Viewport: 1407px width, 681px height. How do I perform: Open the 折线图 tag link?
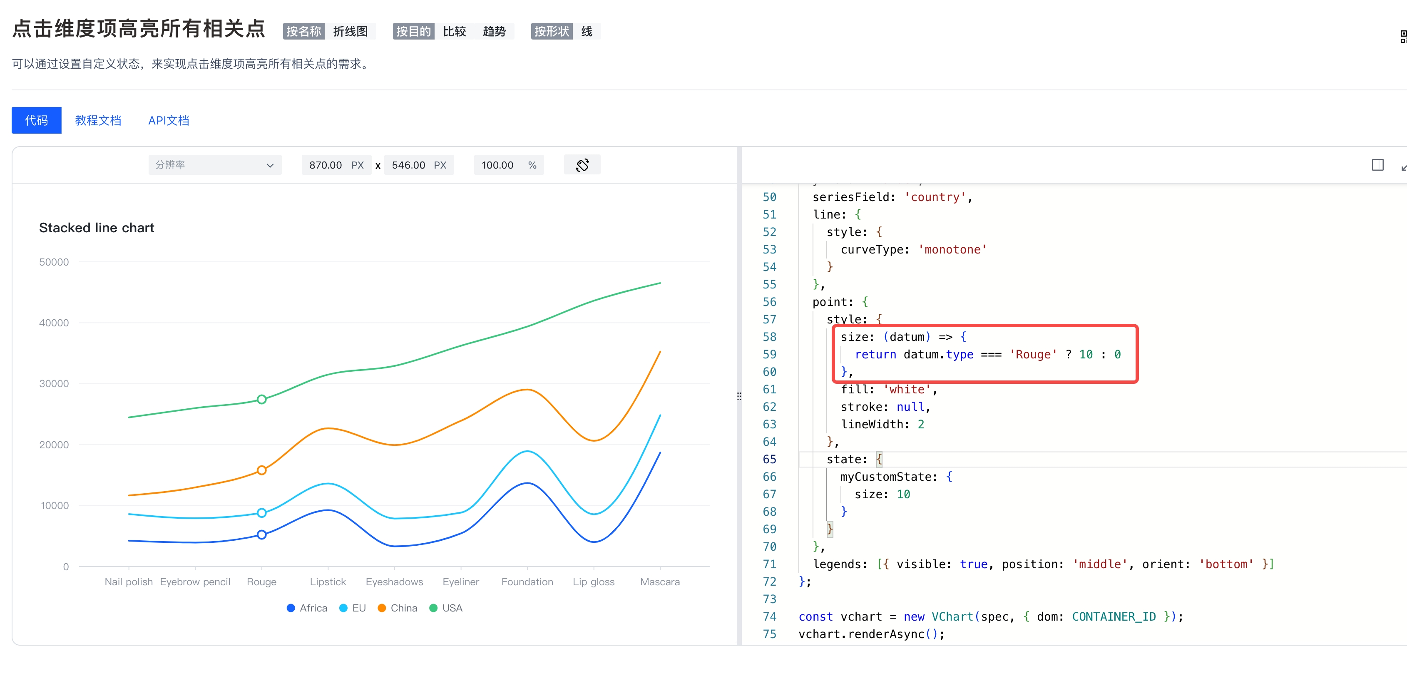(x=351, y=31)
